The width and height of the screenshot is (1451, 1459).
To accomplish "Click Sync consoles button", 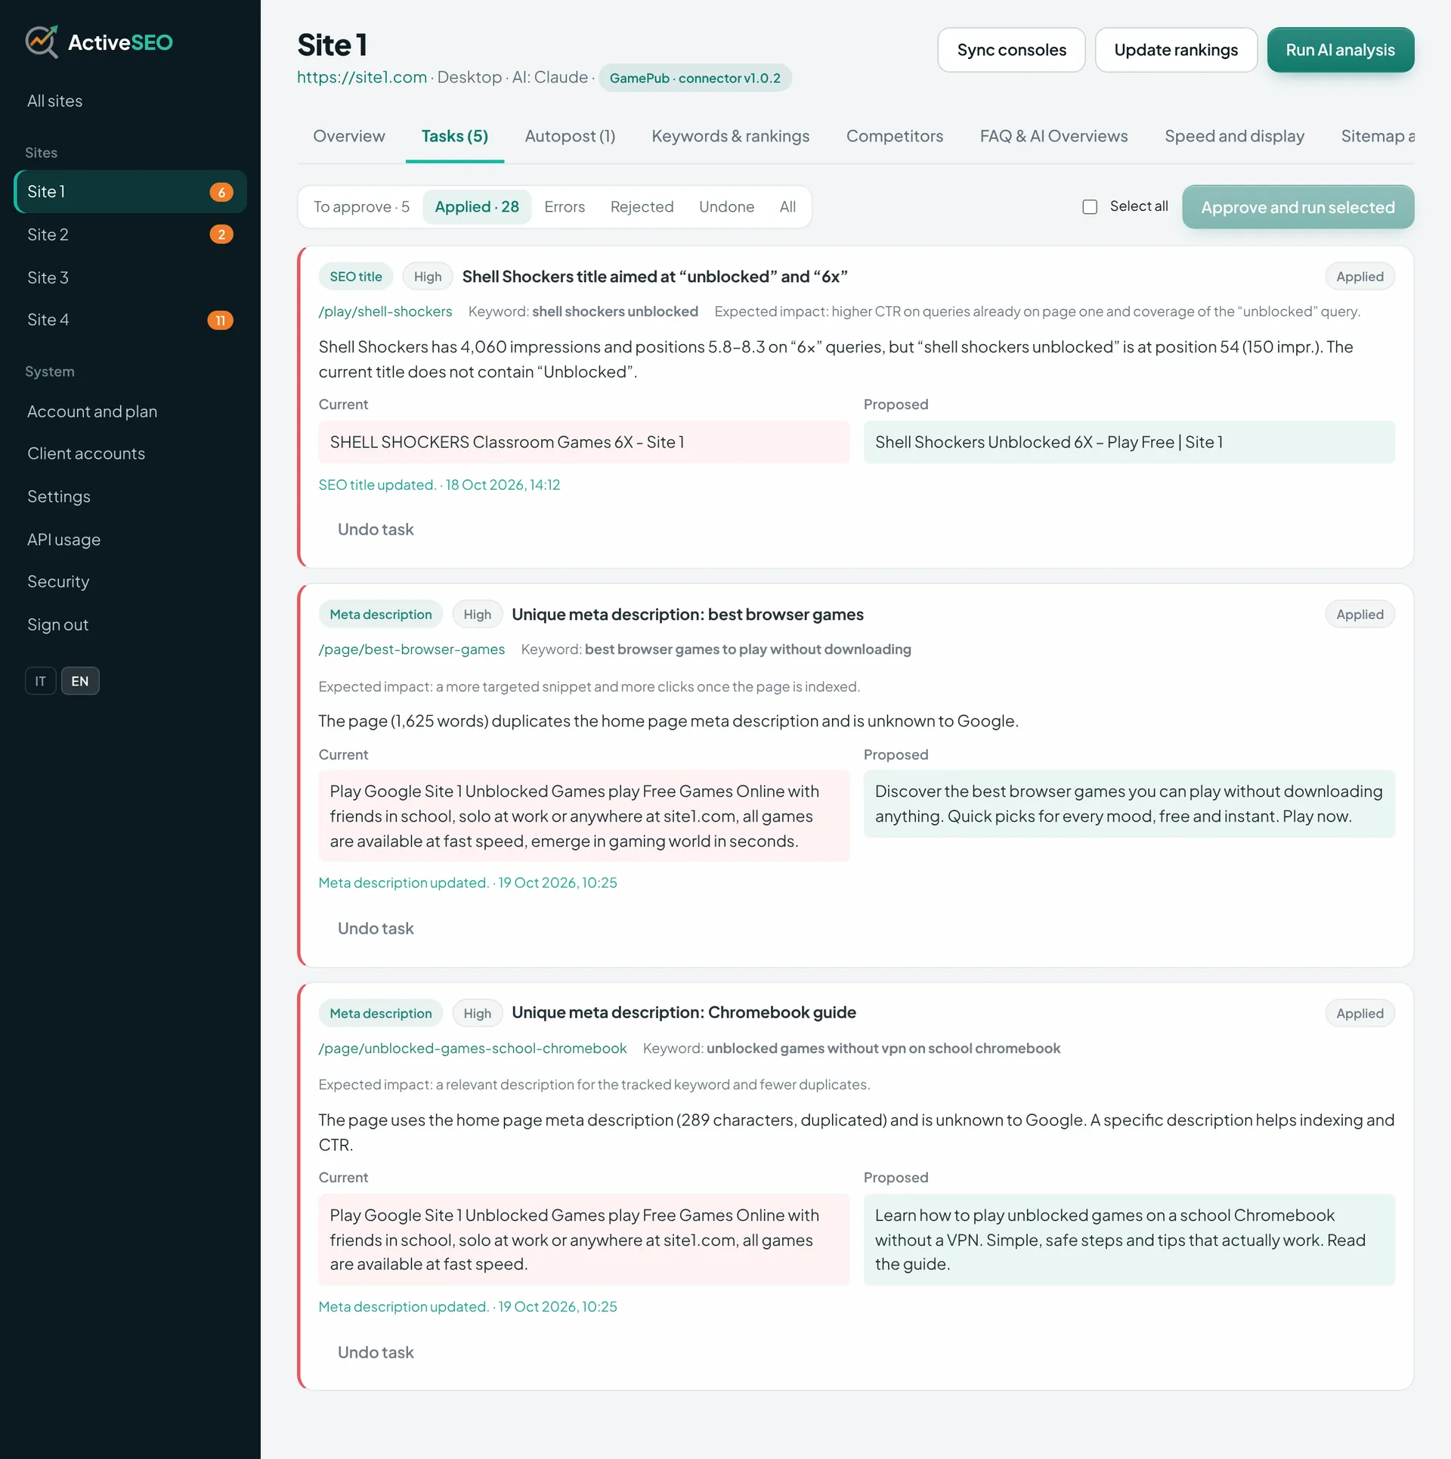I will 1011,50.
